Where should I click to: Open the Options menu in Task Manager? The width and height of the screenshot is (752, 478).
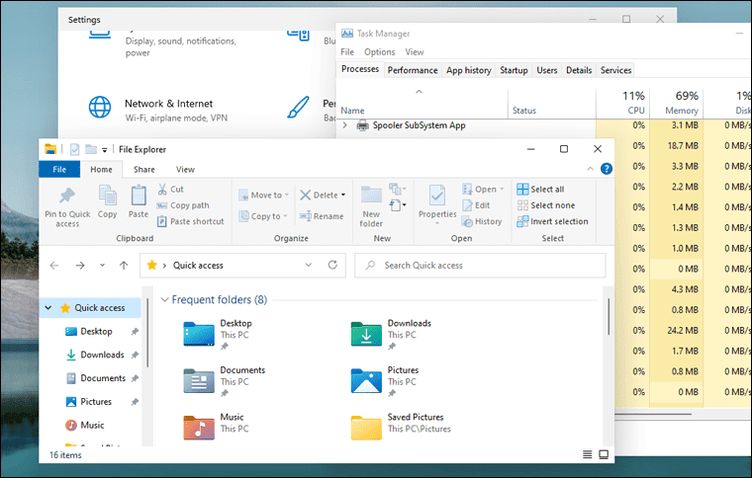[379, 51]
